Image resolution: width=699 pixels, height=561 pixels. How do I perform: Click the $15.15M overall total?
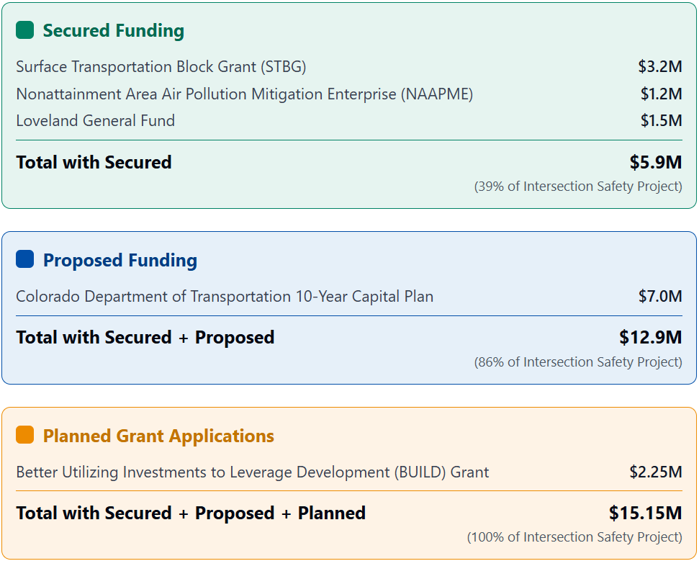point(645,513)
